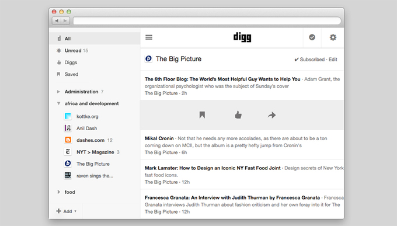Viewport: 397px width, 226px height.
Task: Collapse africa and development folder
Action: pyautogui.click(x=58, y=103)
